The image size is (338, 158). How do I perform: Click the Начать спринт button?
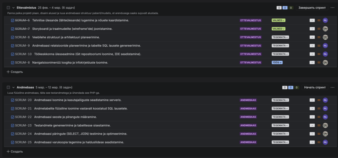(x=315, y=87)
